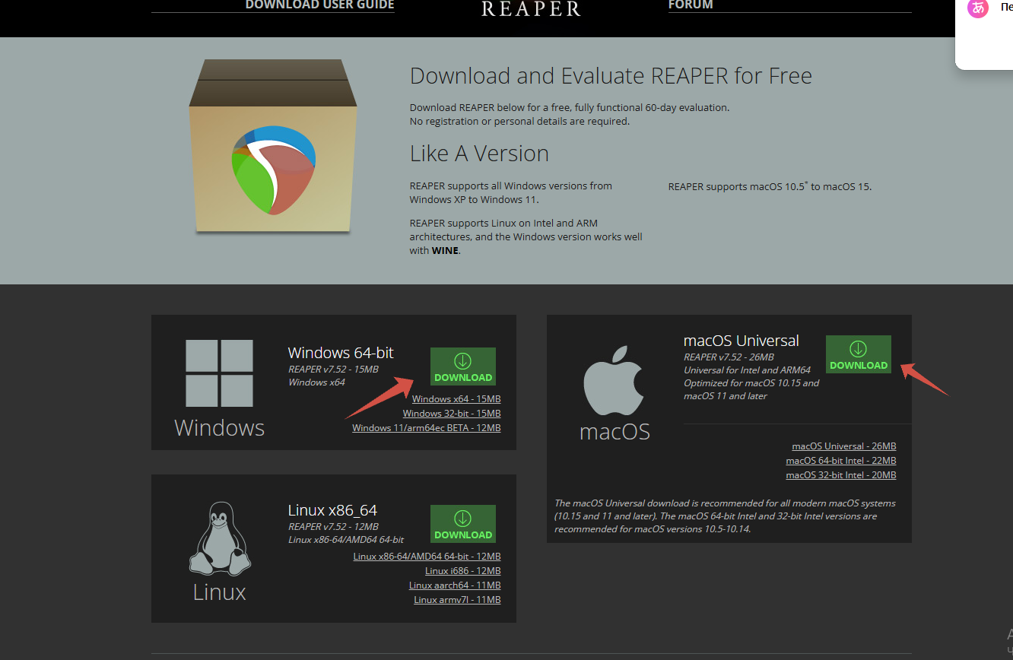
Task: Click the "Windows XP to Windows 11" sentence
Action: (511, 192)
